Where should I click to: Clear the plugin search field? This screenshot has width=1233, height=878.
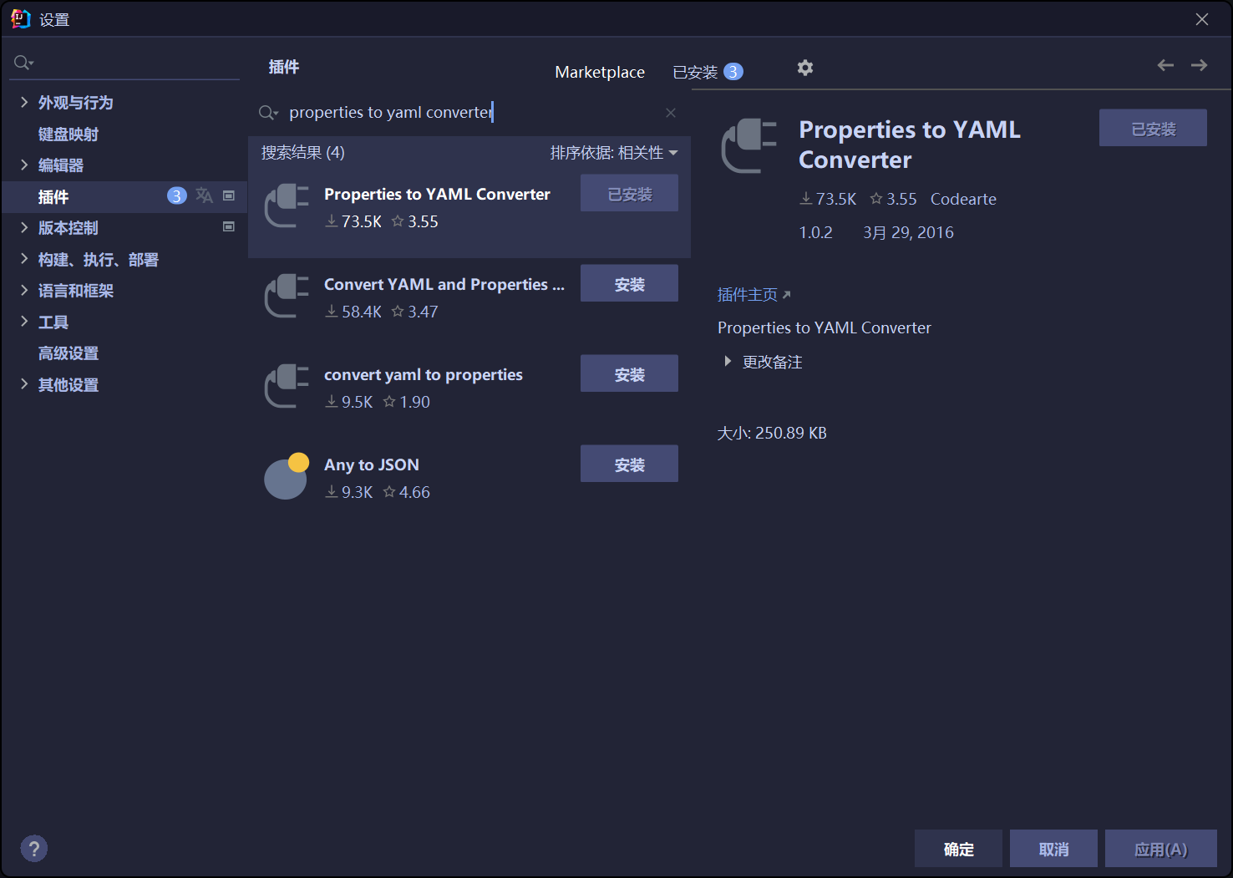coord(670,113)
